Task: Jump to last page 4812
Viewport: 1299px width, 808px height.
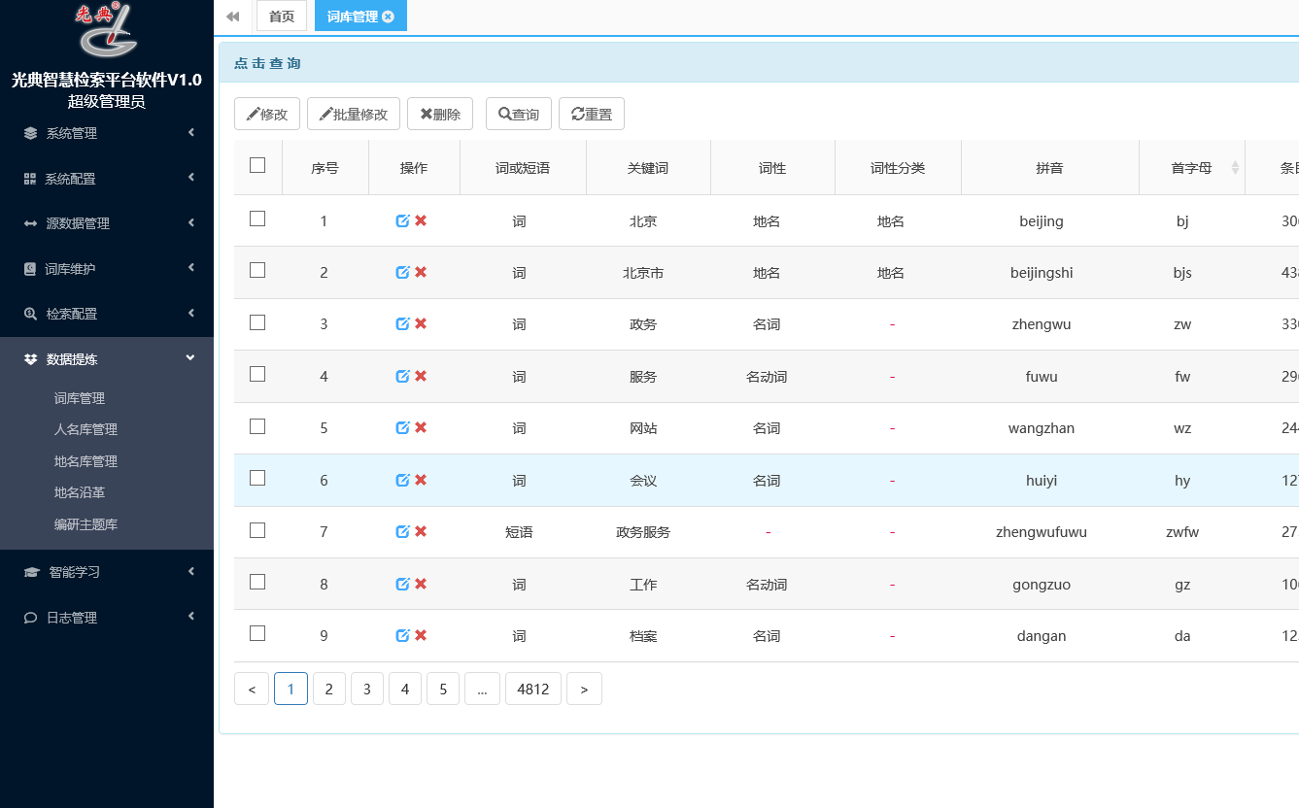Action: [x=533, y=689]
